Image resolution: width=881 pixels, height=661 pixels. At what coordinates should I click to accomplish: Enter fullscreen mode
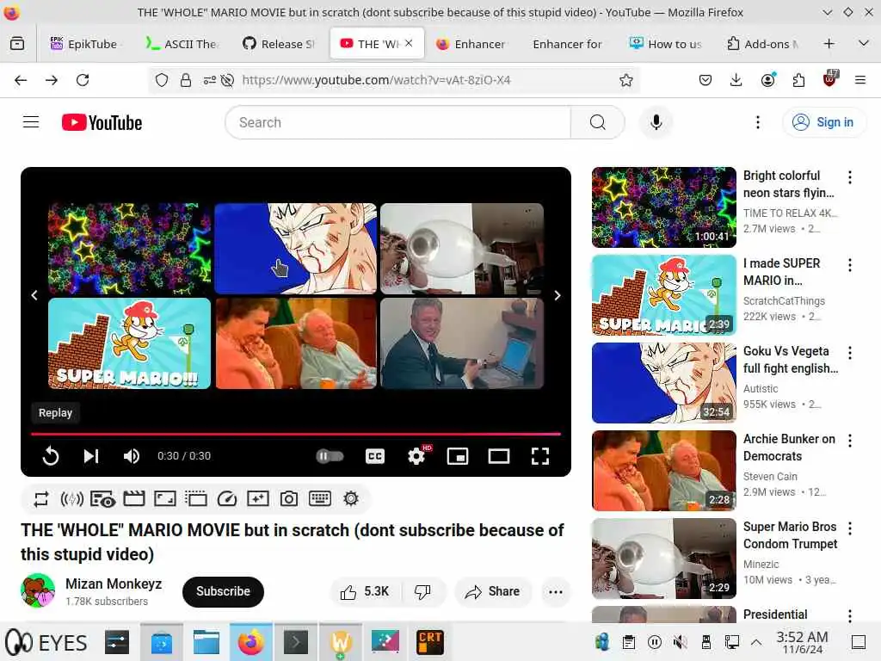540,456
